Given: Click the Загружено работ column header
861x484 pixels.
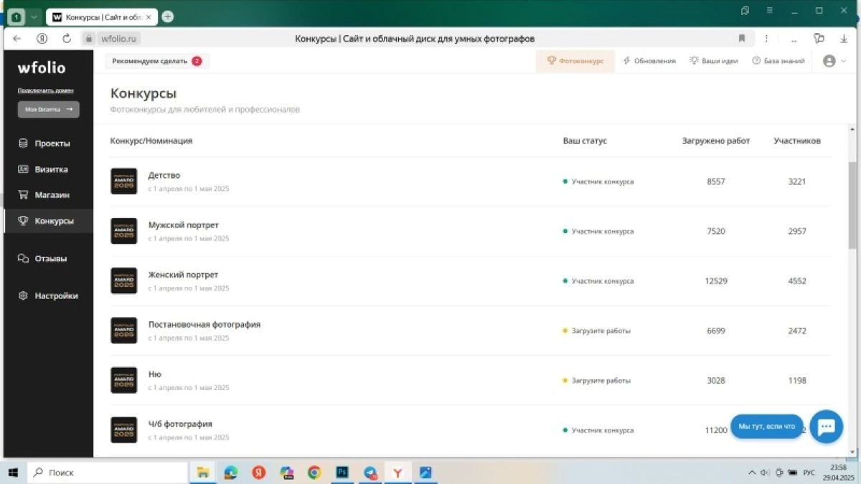Looking at the screenshot, I should [x=716, y=141].
